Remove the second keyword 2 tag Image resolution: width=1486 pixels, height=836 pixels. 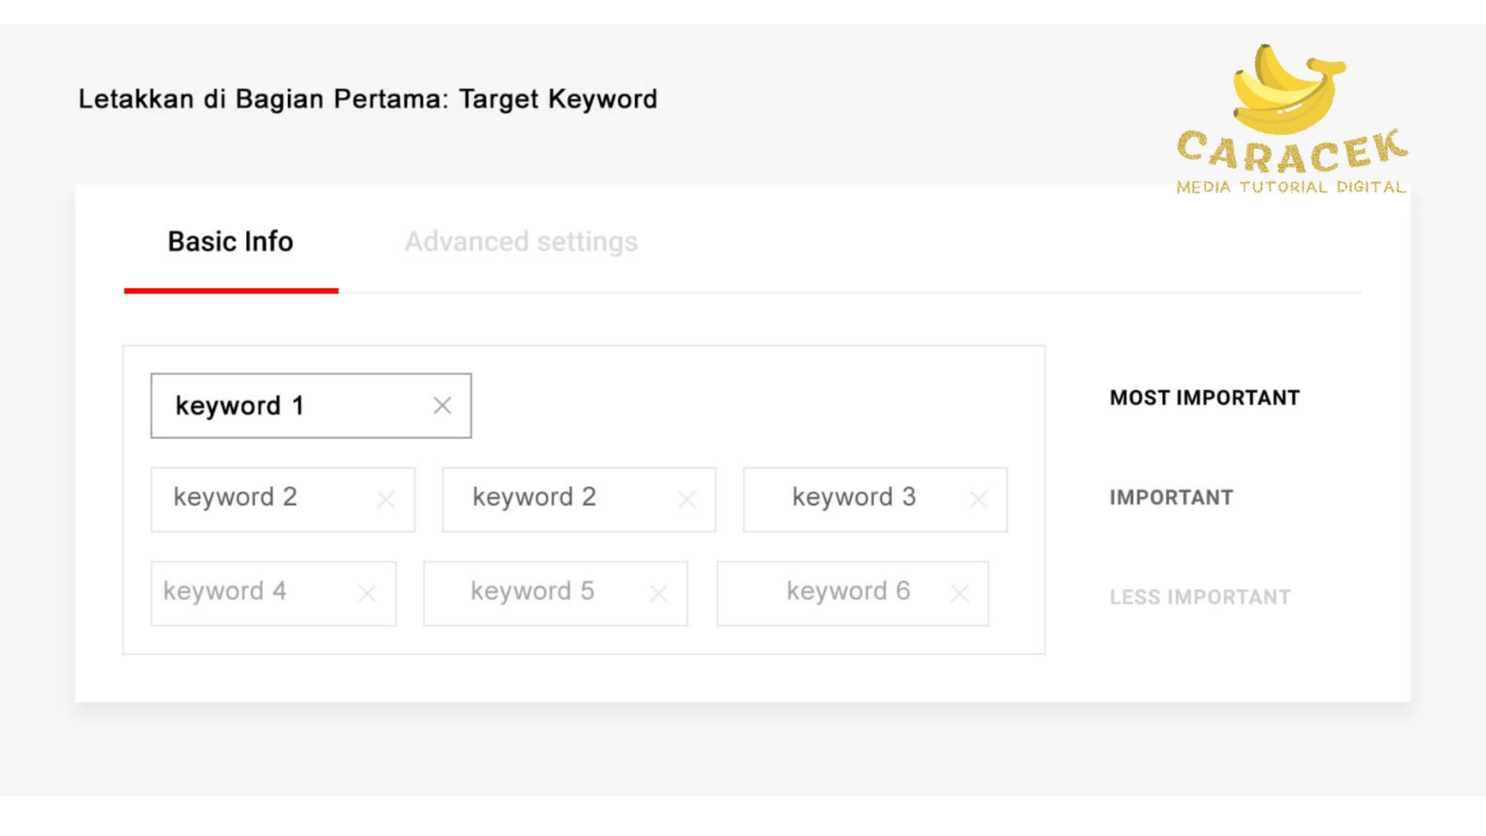coord(687,499)
